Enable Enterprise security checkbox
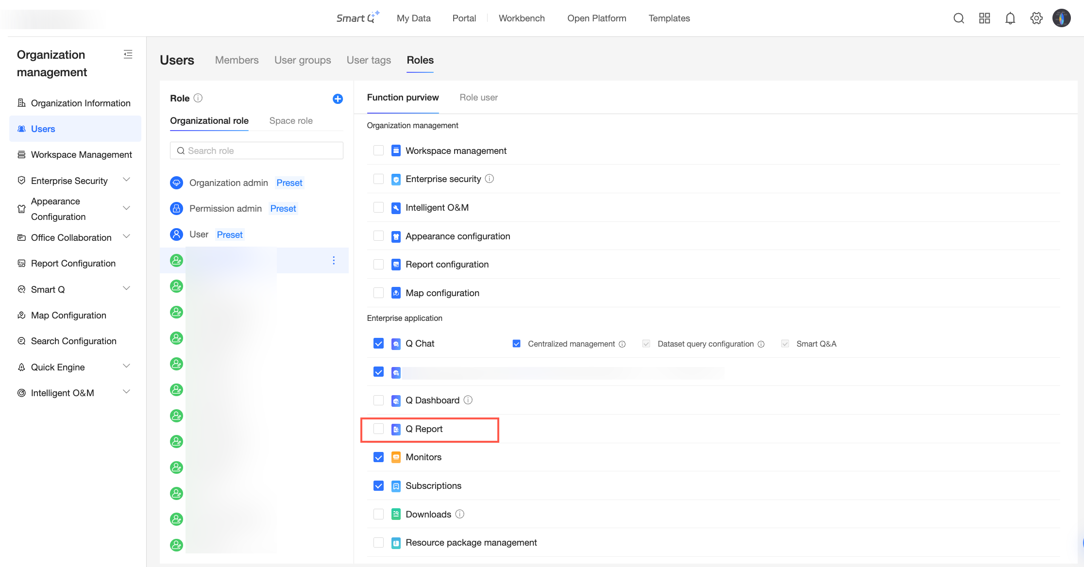1084x567 pixels. click(x=378, y=179)
